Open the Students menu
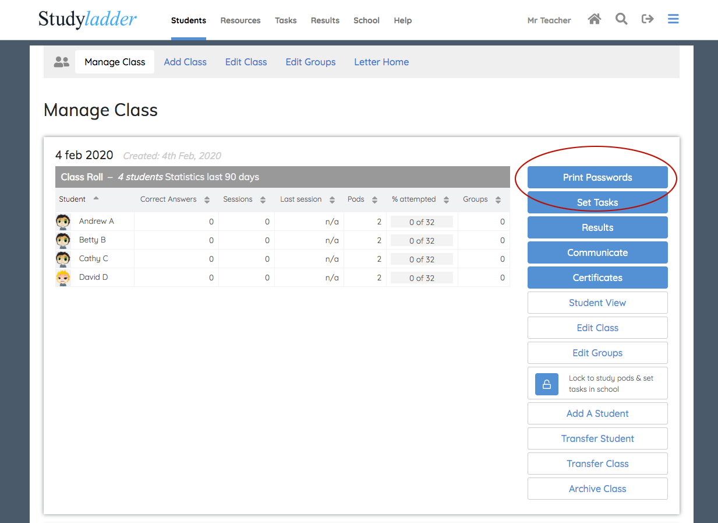Viewport: 718px width, 523px height. pos(189,20)
